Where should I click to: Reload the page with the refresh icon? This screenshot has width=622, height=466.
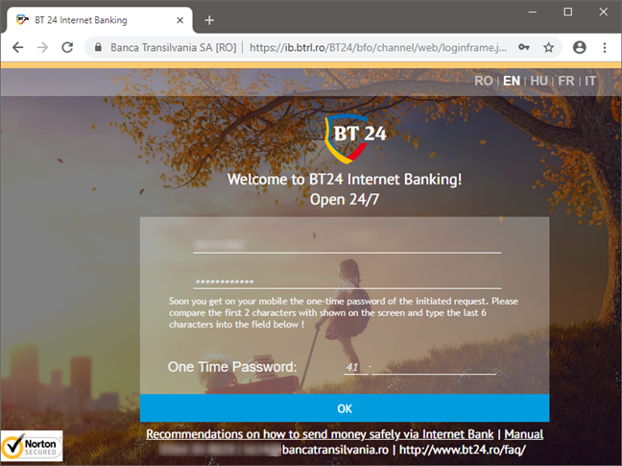pyautogui.click(x=67, y=48)
